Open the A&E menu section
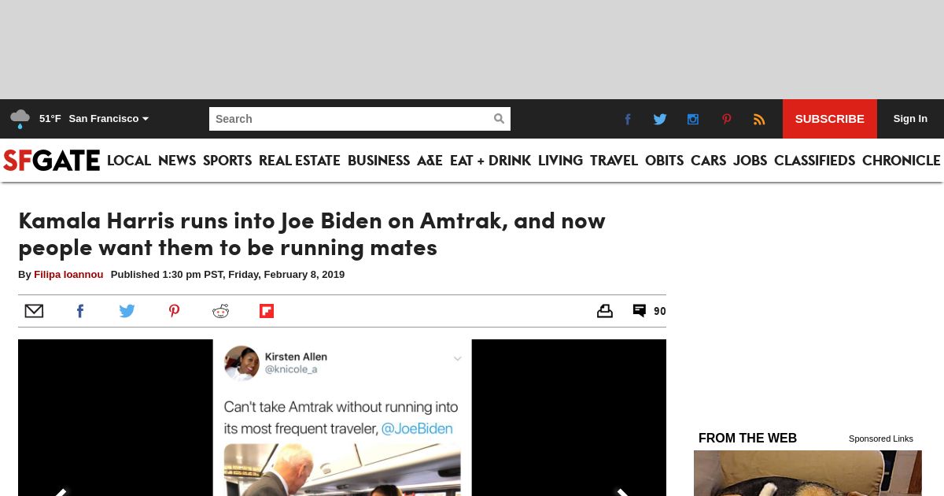This screenshot has width=944, height=496. [x=430, y=161]
